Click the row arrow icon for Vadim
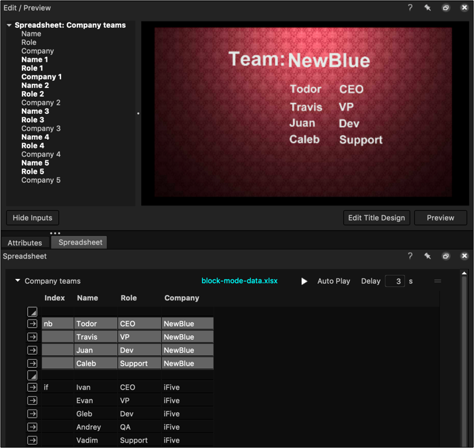Screen dimensions: 474x448 (32, 440)
